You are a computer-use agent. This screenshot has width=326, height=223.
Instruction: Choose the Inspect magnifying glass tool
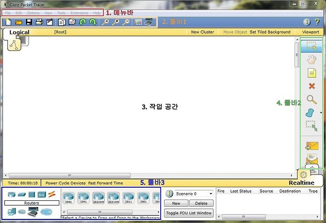[312, 100]
